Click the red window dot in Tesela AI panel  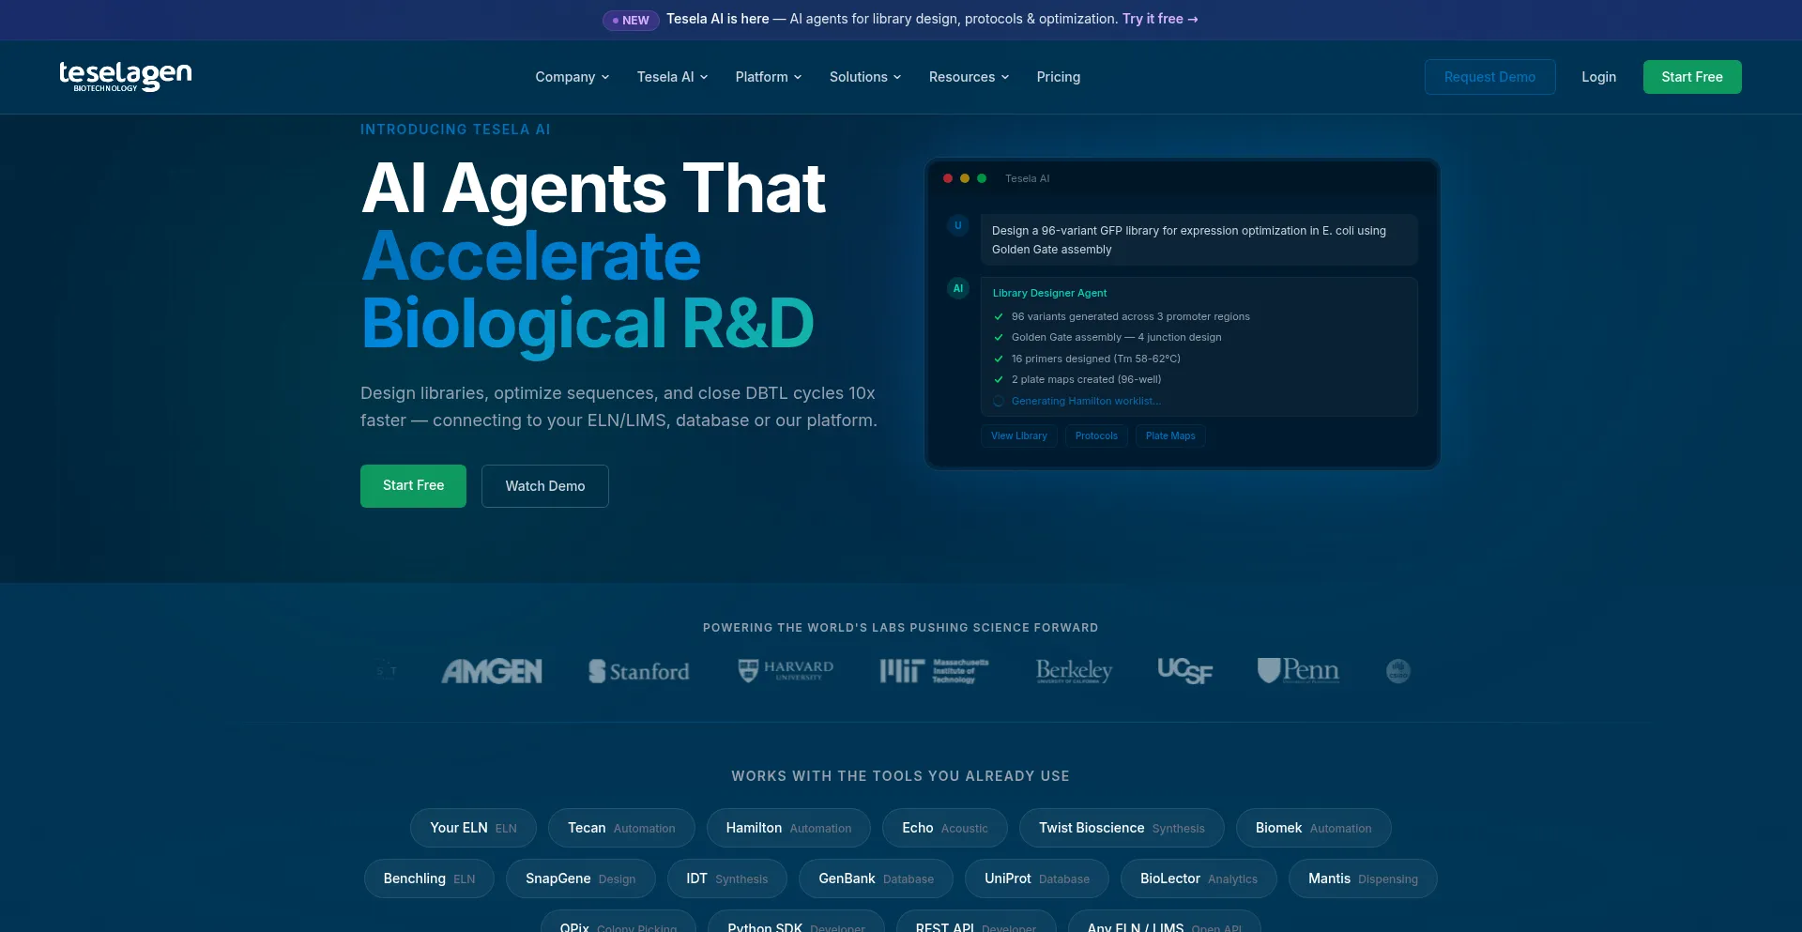[x=948, y=178]
